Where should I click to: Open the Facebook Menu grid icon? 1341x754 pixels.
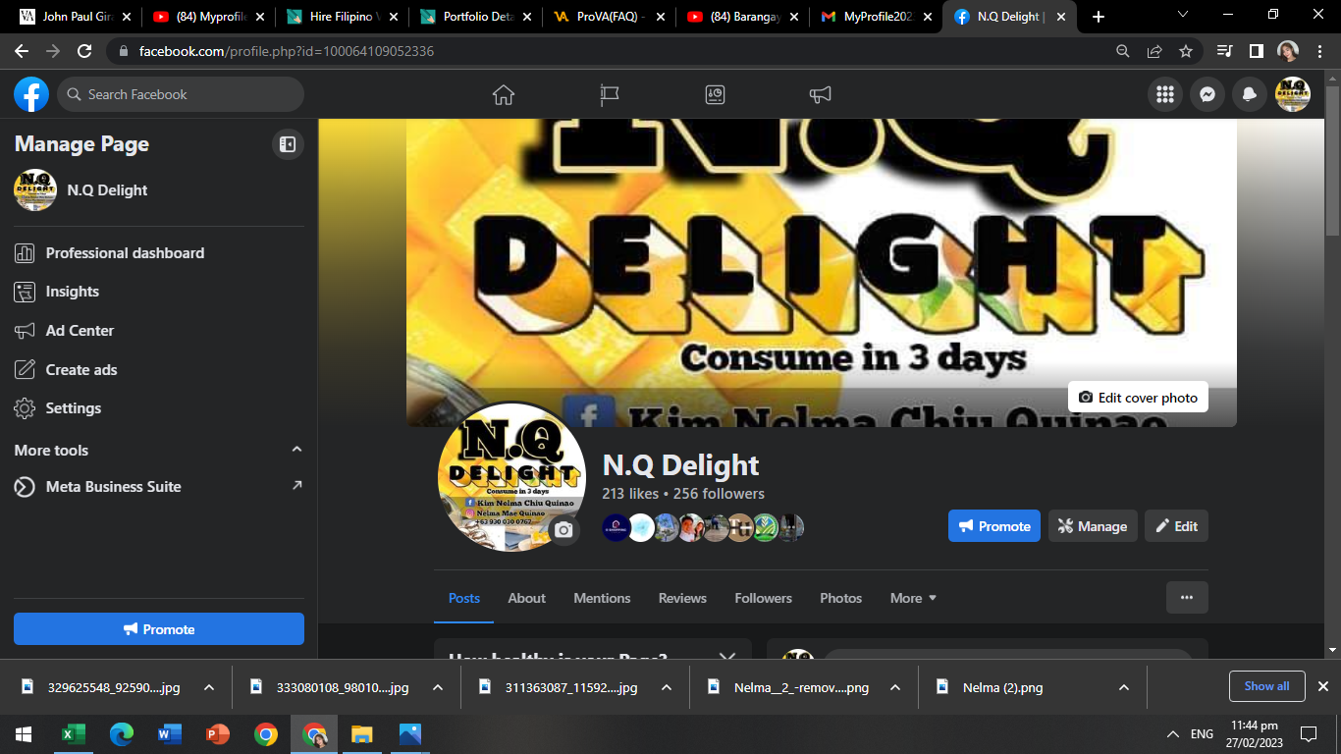[1165, 94]
